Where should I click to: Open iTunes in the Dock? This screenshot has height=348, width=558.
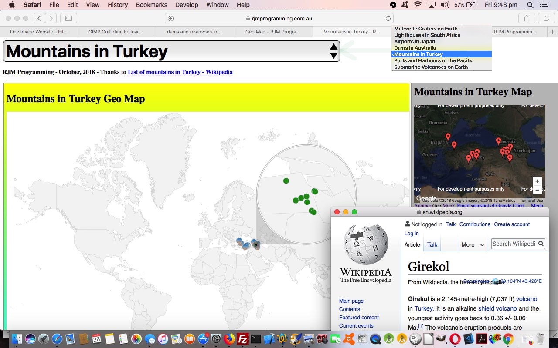163,339
